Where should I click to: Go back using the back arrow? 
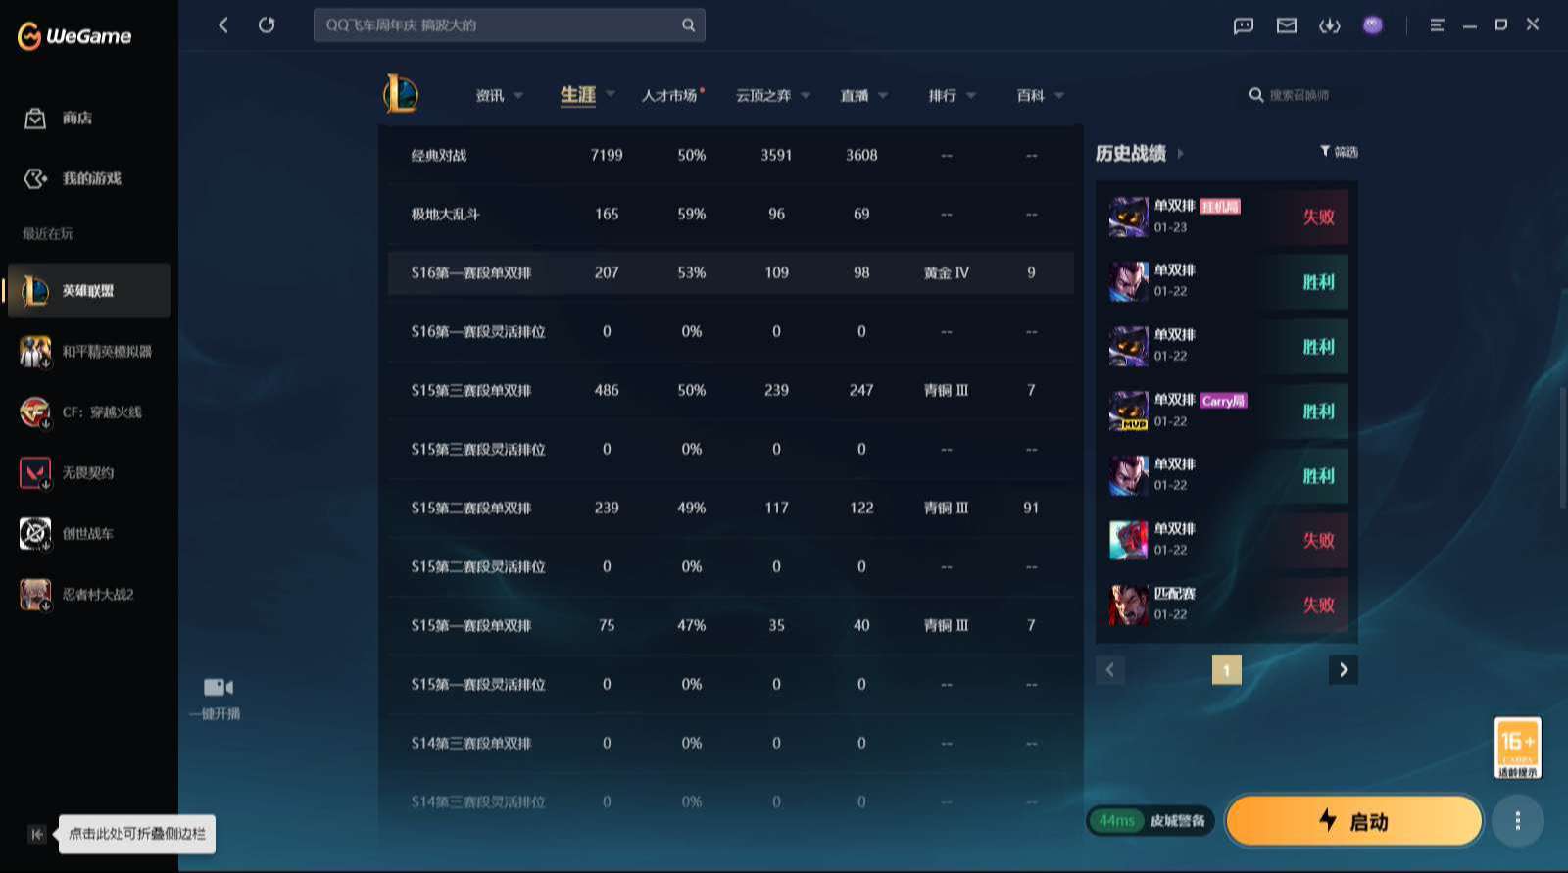pyautogui.click(x=223, y=25)
